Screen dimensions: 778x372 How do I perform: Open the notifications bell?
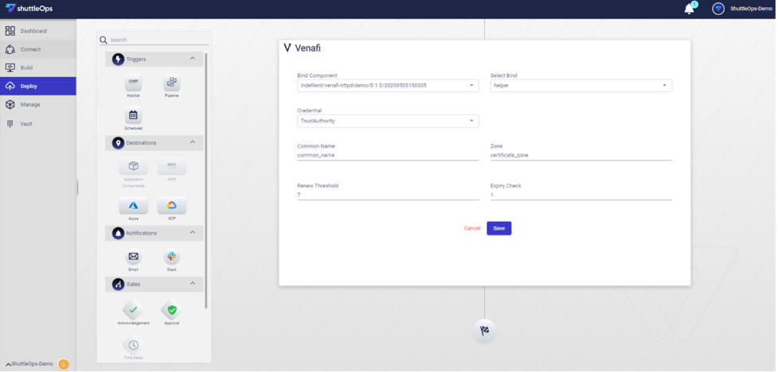coord(689,9)
